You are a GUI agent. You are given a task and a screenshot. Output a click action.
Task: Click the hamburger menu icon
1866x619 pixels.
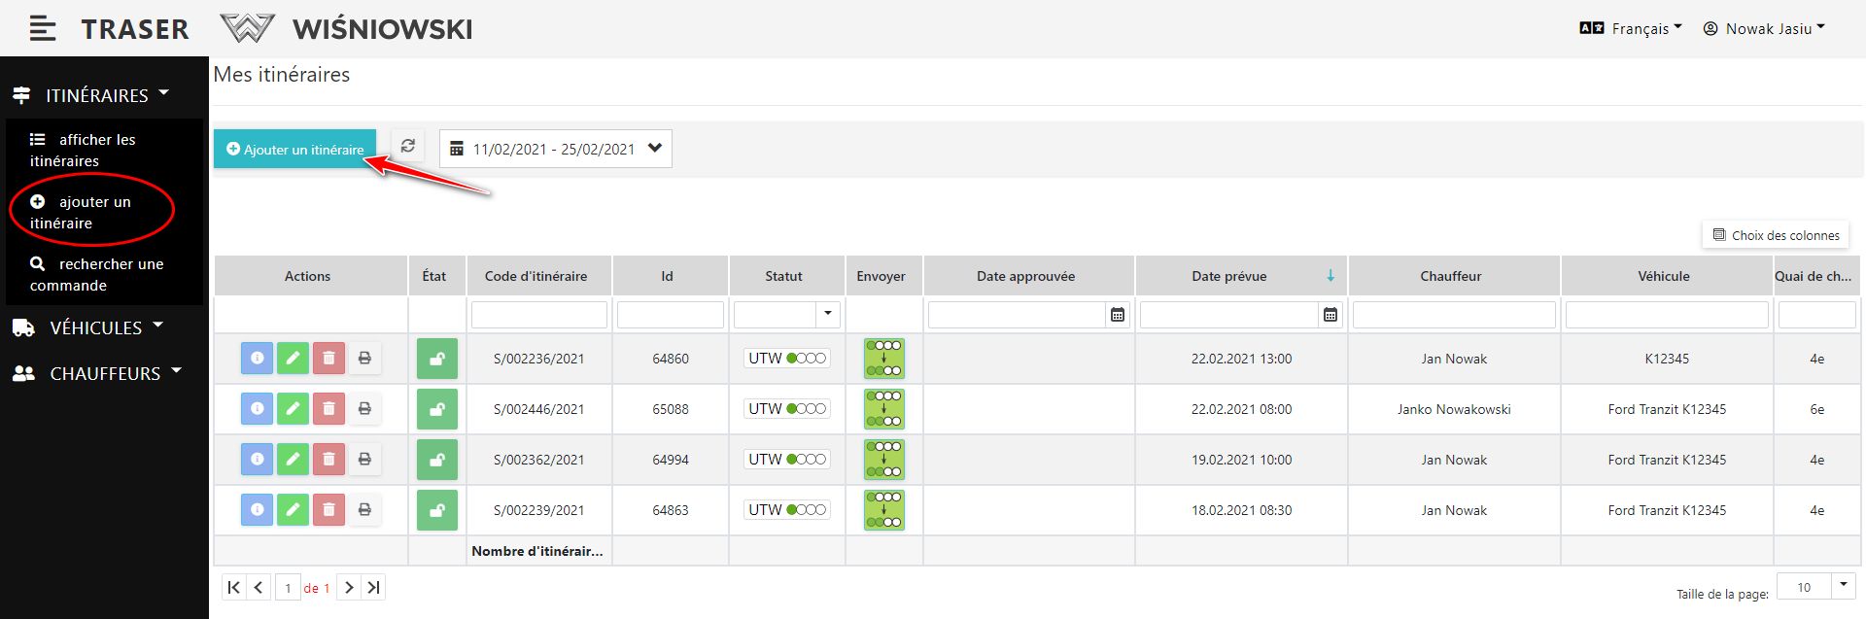coord(42,29)
